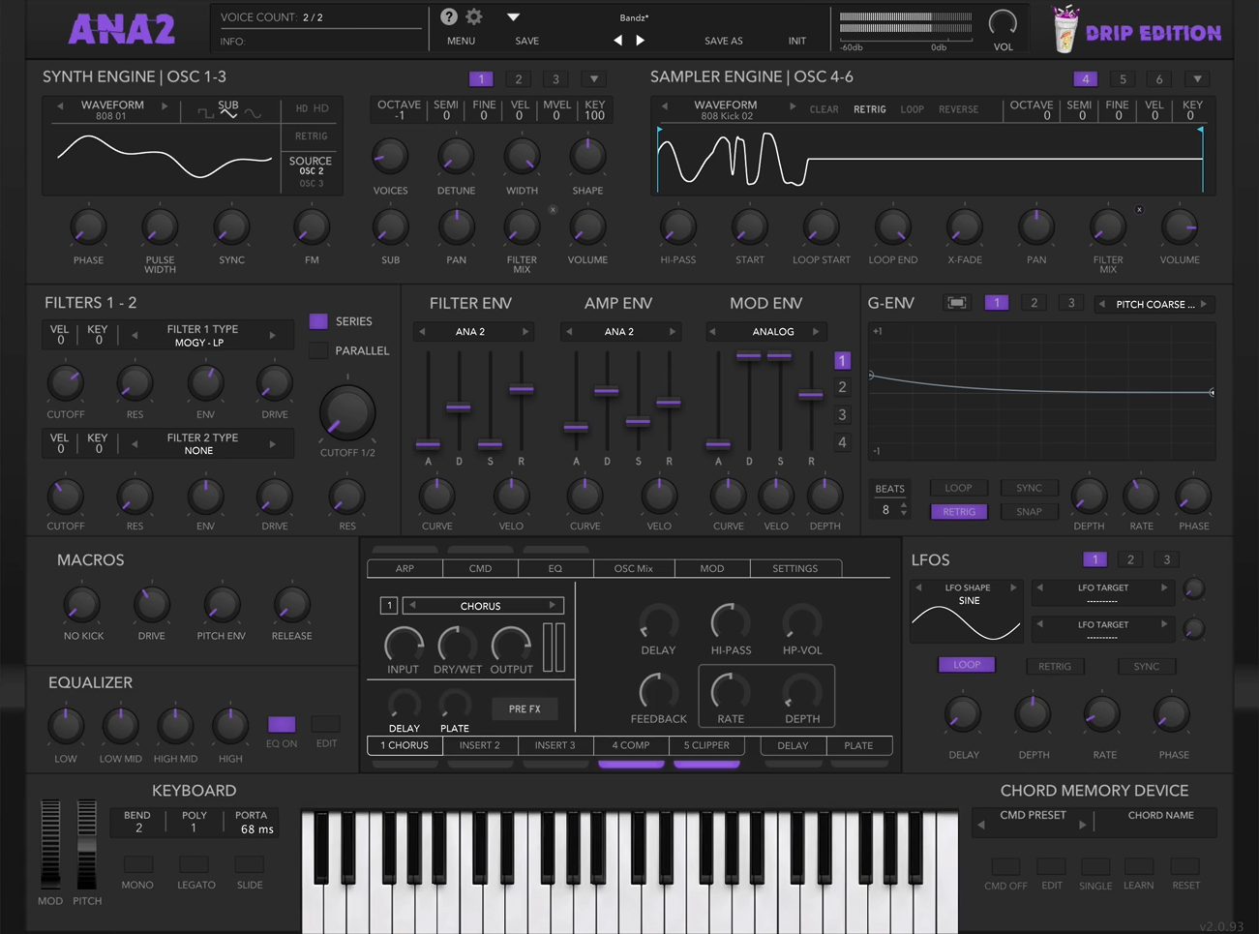The width and height of the screenshot is (1259, 934).
Task: Click the PULSE WIDTH knob
Action: pos(160,227)
